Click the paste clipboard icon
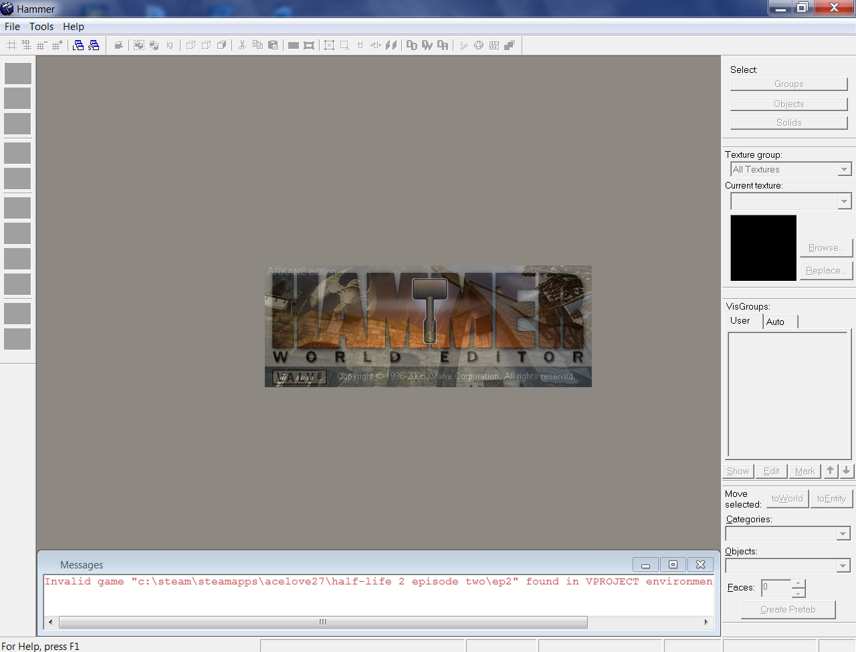 273,45
